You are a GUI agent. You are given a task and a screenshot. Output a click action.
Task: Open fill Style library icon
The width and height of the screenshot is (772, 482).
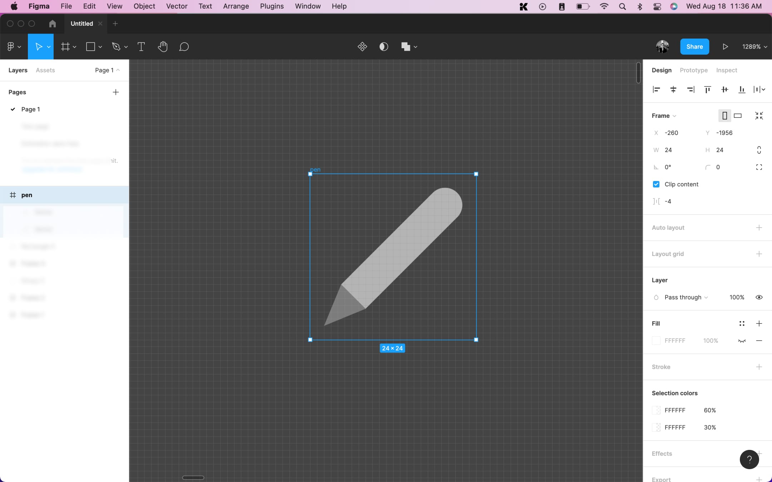(x=742, y=323)
